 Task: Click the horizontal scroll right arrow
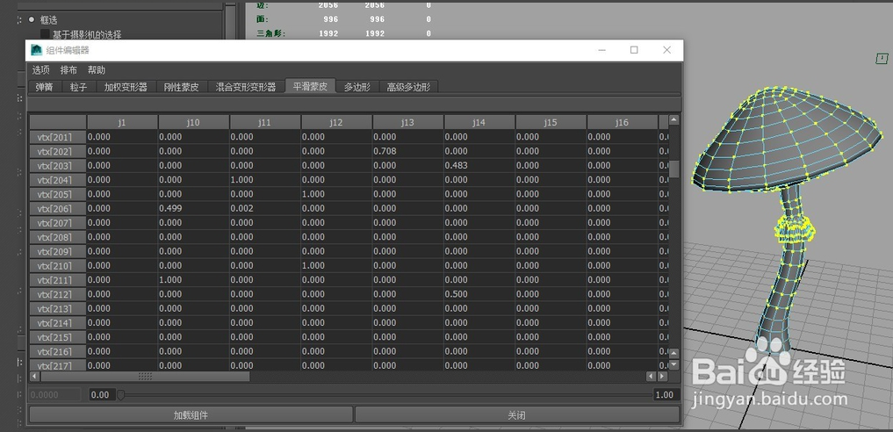[662, 376]
